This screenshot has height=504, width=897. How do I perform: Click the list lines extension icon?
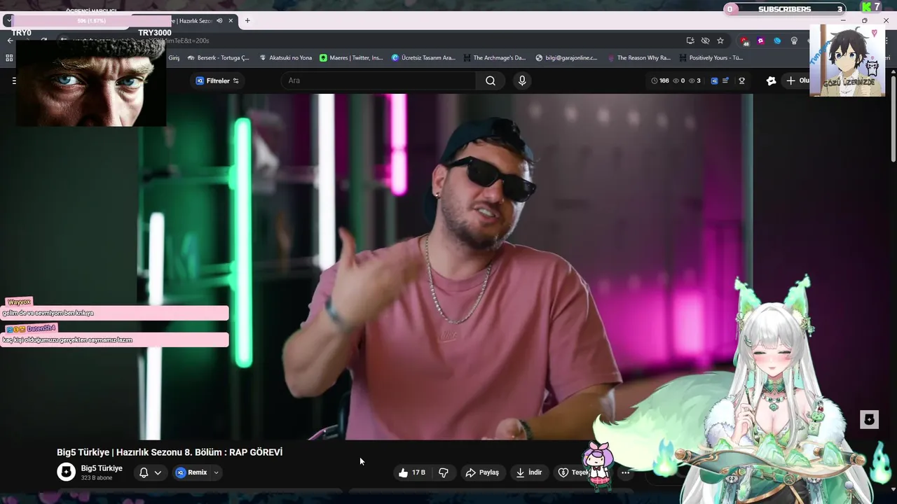(725, 81)
